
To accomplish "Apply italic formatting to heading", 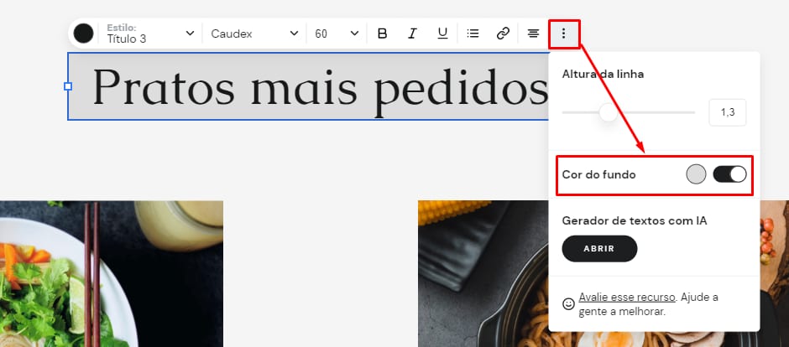I will [x=412, y=34].
